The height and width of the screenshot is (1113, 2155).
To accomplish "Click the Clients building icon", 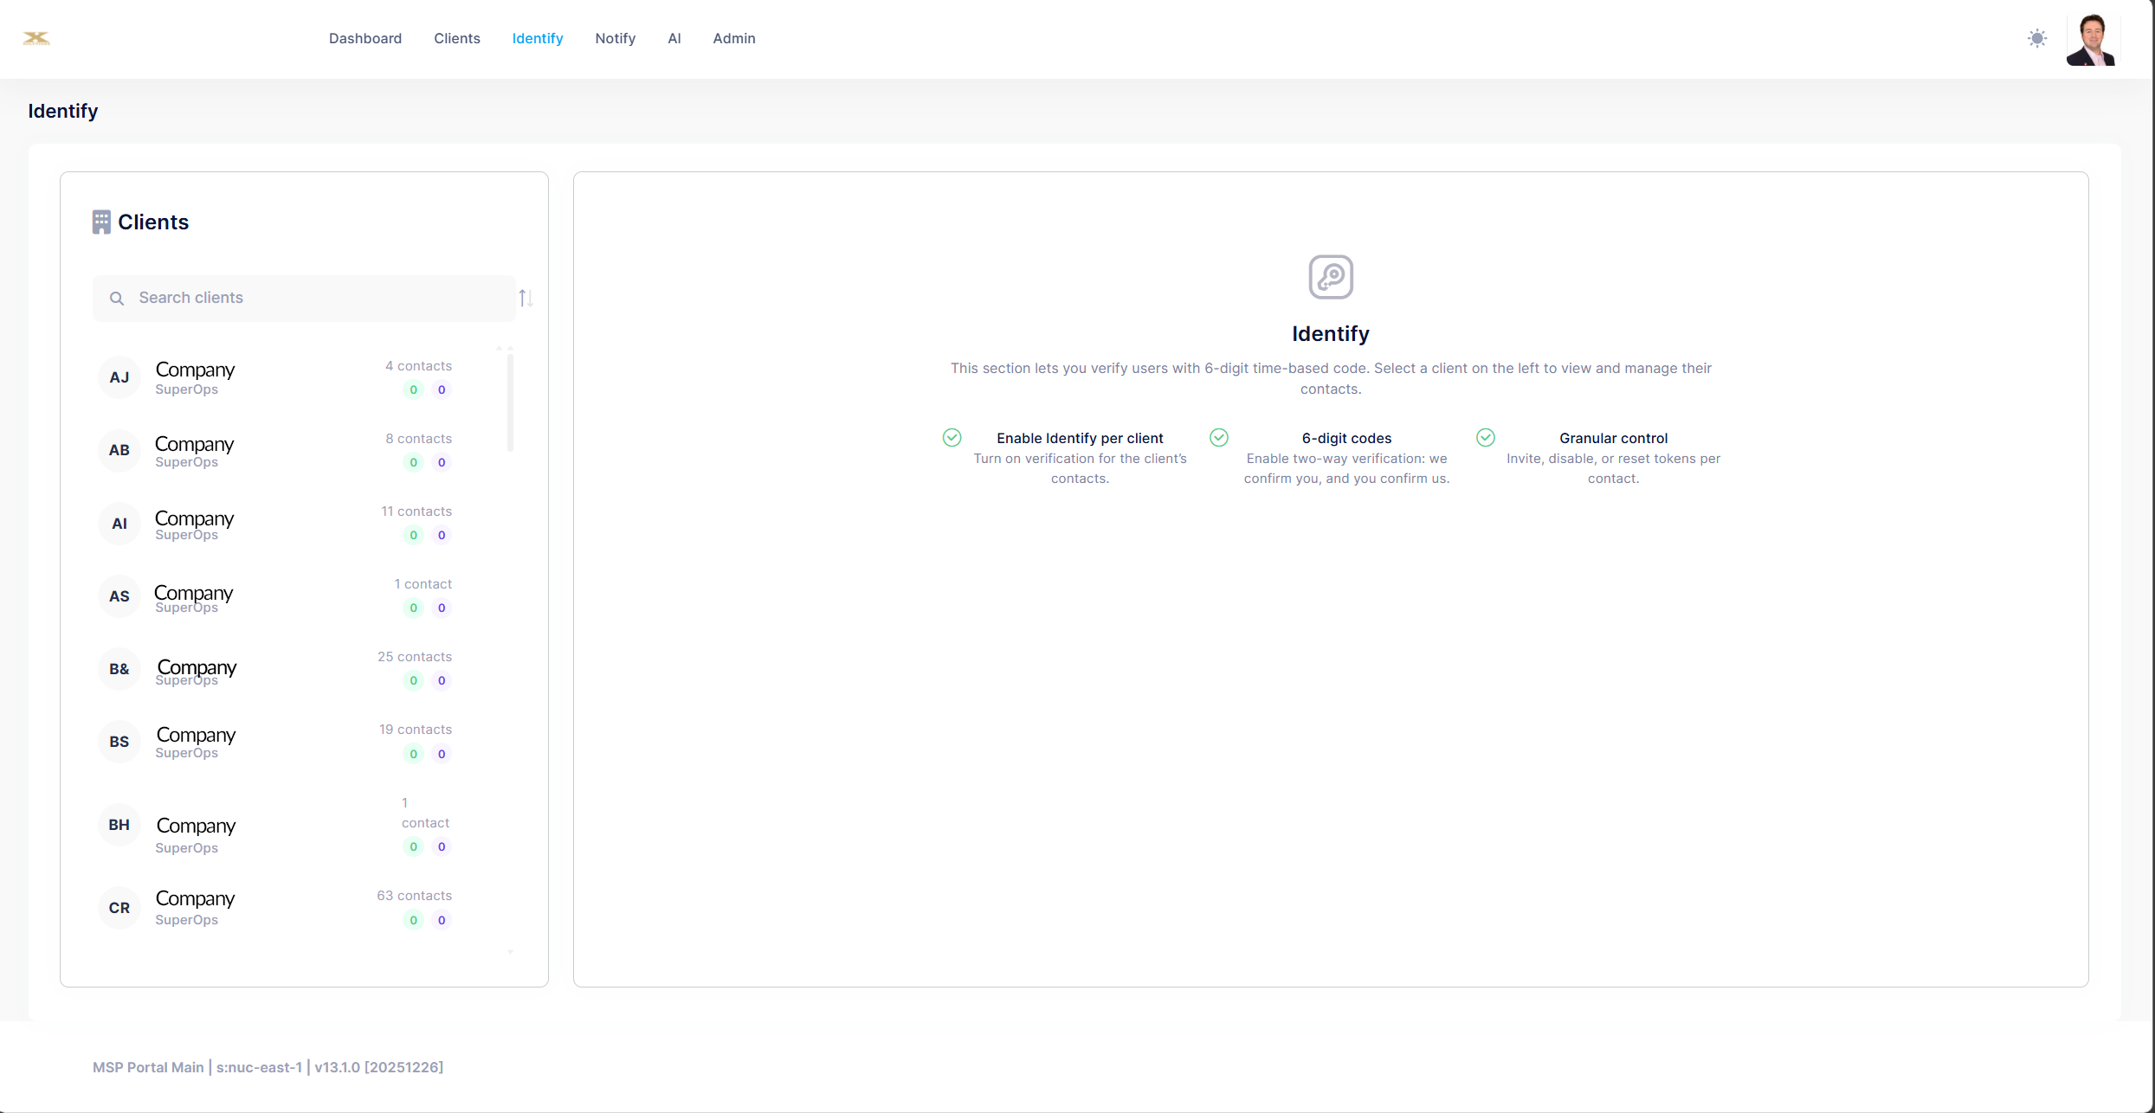I will (101, 222).
